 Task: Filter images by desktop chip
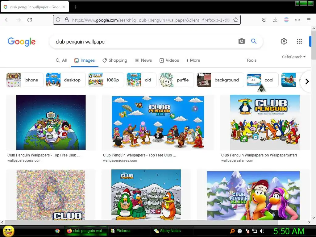tap(66, 80)
